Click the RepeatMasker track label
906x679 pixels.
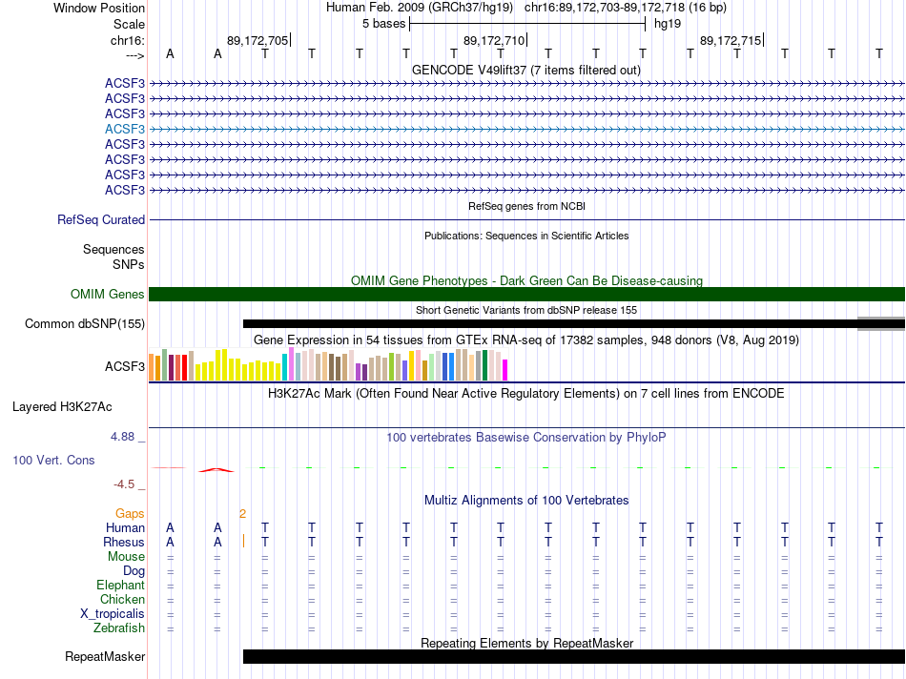pos(105,656)
